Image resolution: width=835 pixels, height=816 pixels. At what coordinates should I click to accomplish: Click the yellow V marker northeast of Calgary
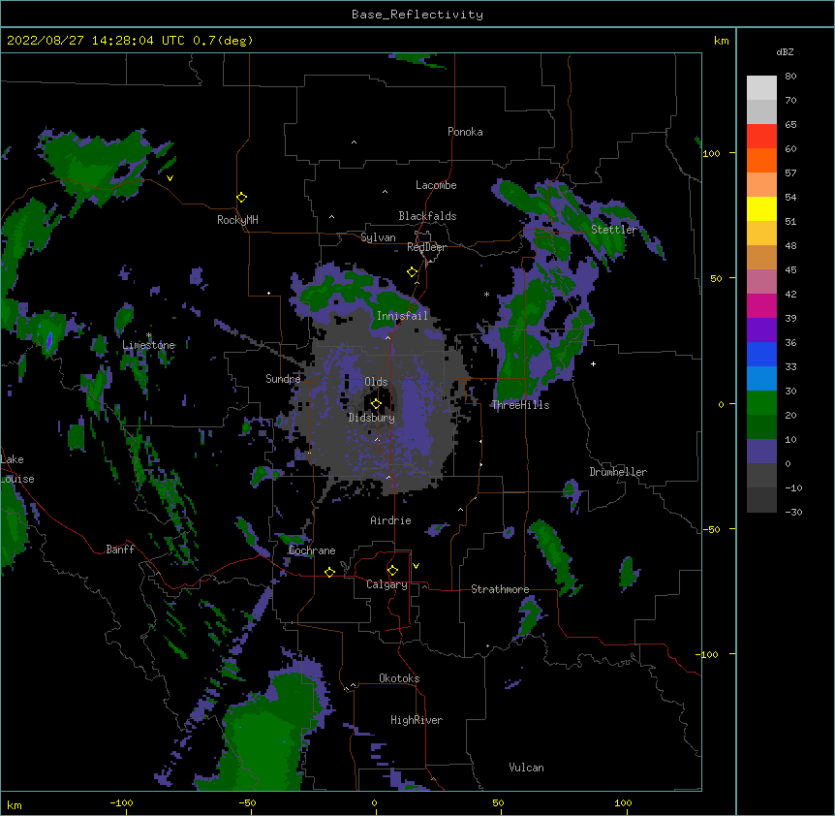416,566
